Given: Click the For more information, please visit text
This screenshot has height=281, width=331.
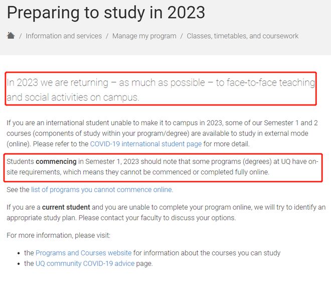Looking at the screenshot, I should [59, 235].
